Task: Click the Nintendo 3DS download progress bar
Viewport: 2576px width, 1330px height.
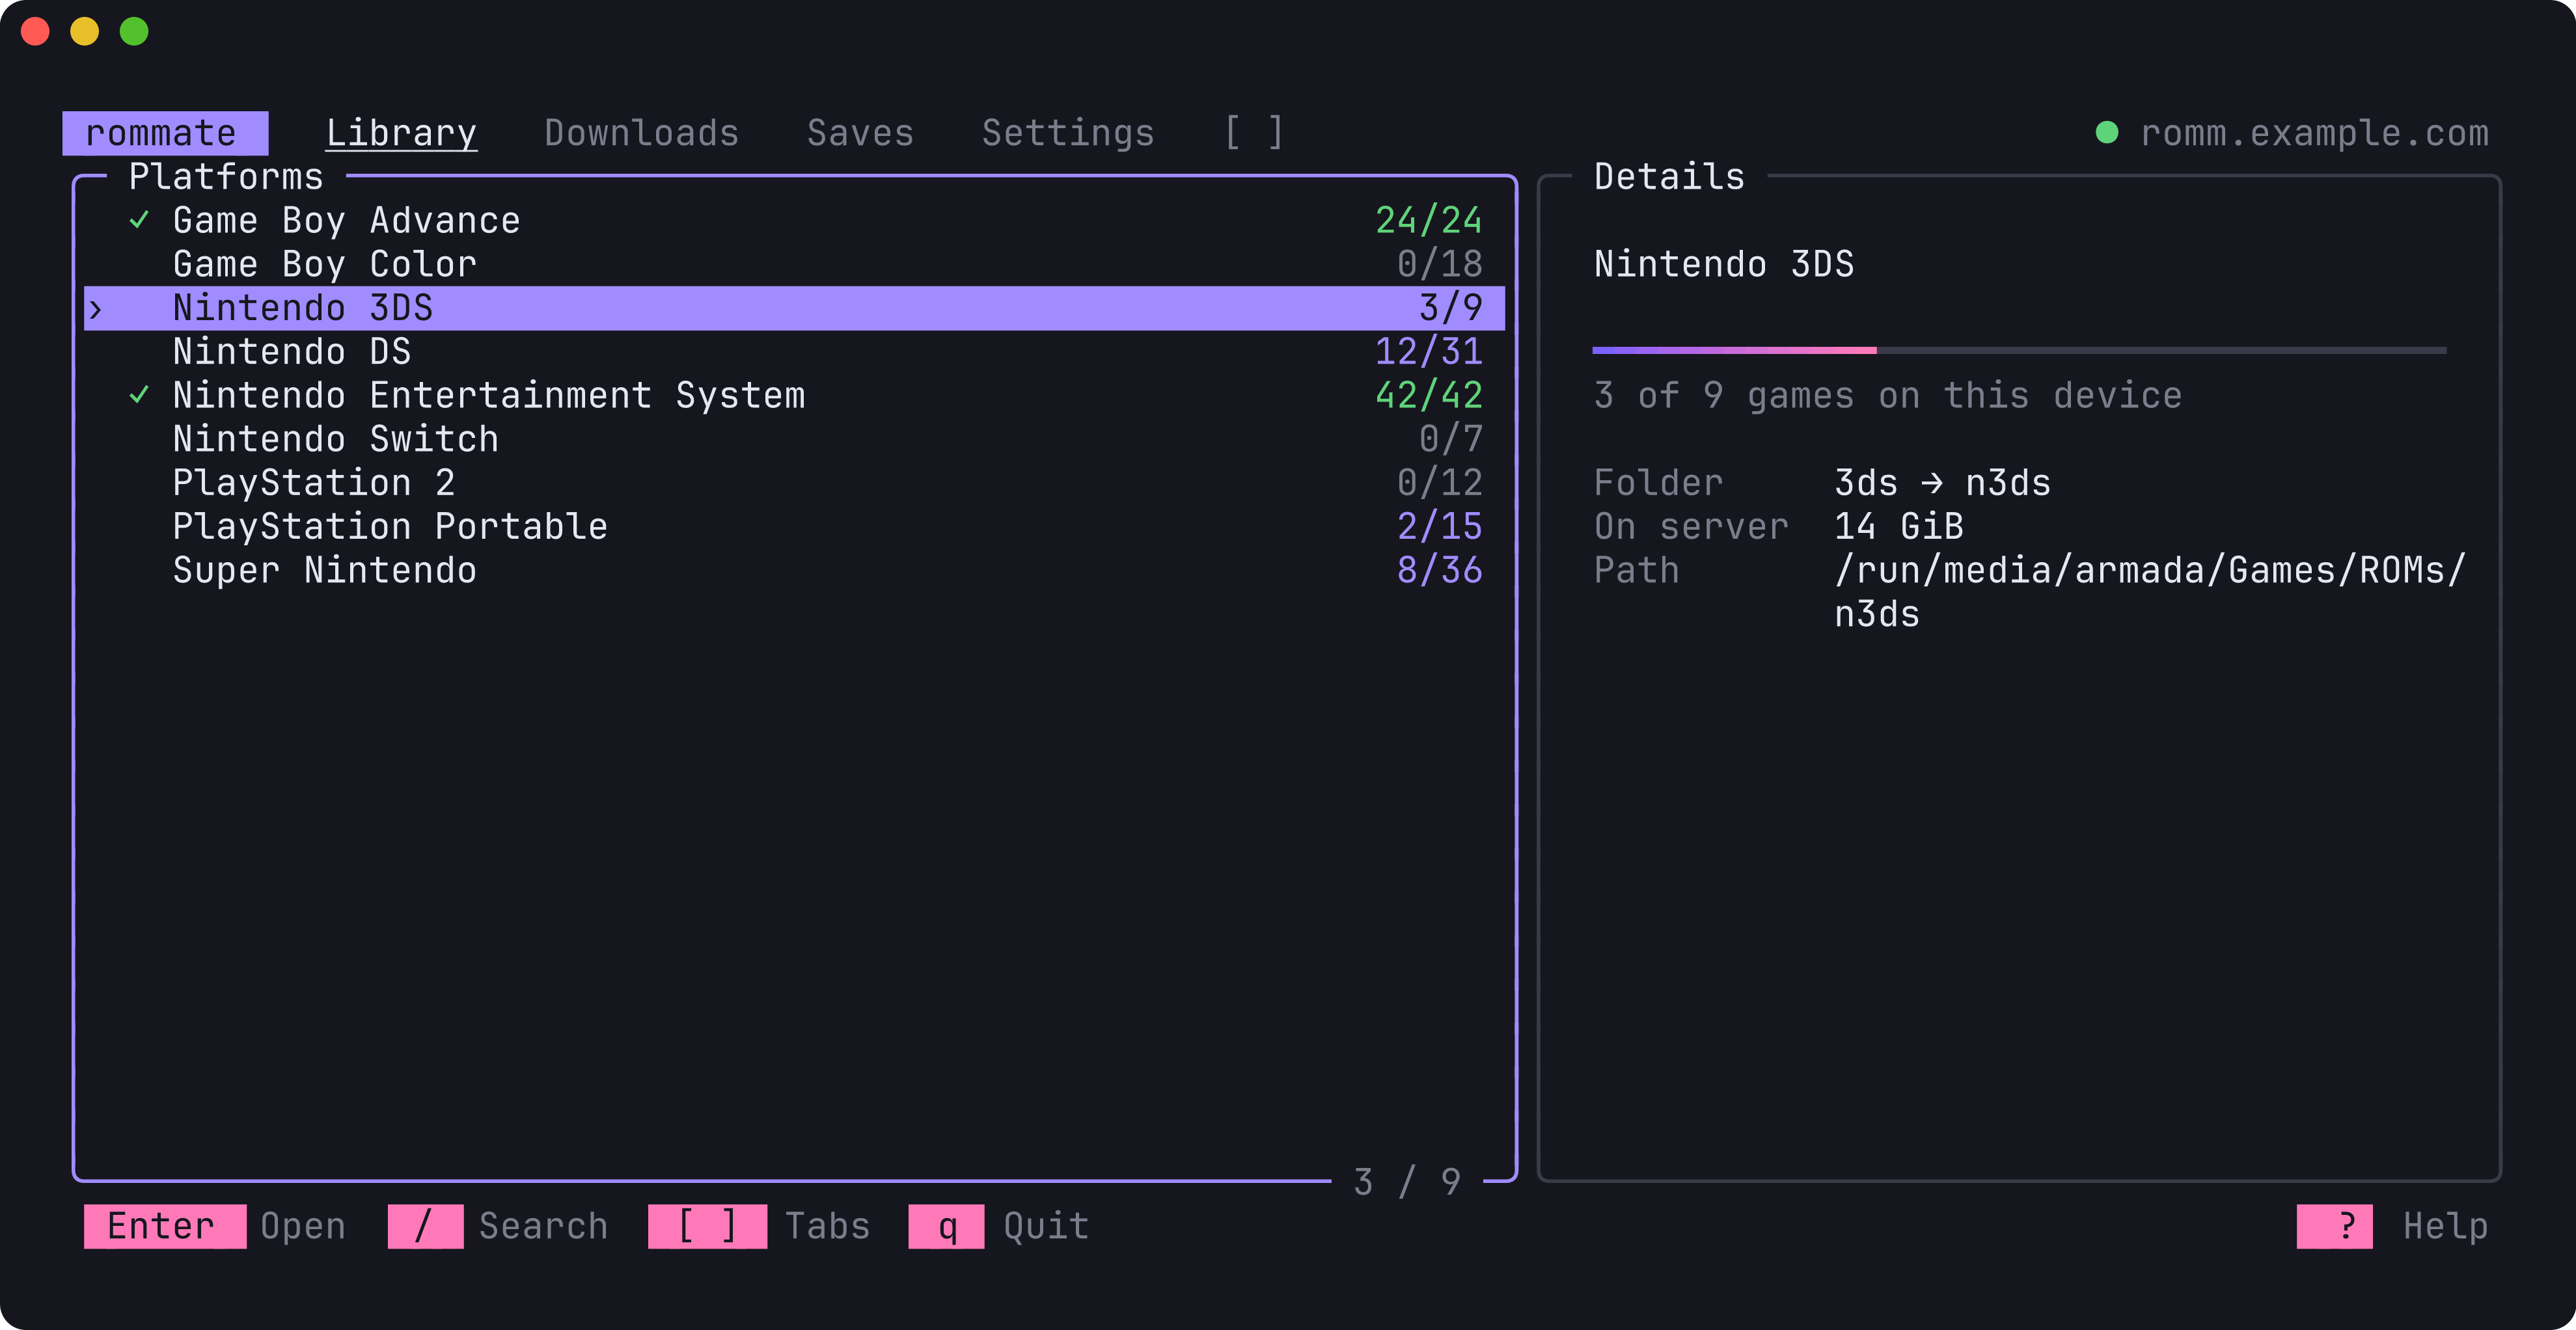Action: click(2019, 350)
